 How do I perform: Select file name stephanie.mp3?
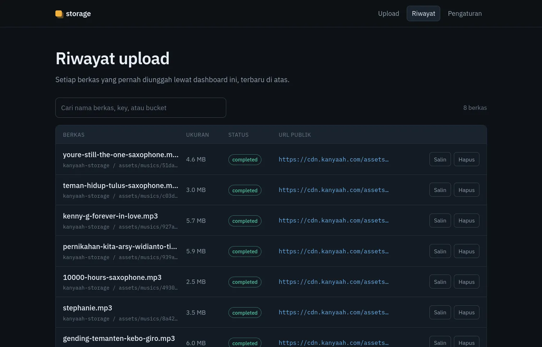click(x=87, y=308)
